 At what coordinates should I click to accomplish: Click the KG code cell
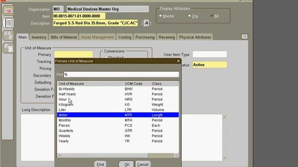[x=127, y=104]
